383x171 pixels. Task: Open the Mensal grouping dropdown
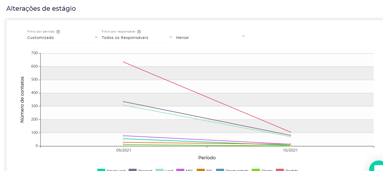tap(211, 38)
